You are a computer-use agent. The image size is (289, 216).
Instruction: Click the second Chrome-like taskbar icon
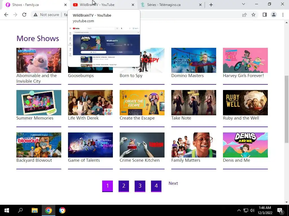coord(62,210)
